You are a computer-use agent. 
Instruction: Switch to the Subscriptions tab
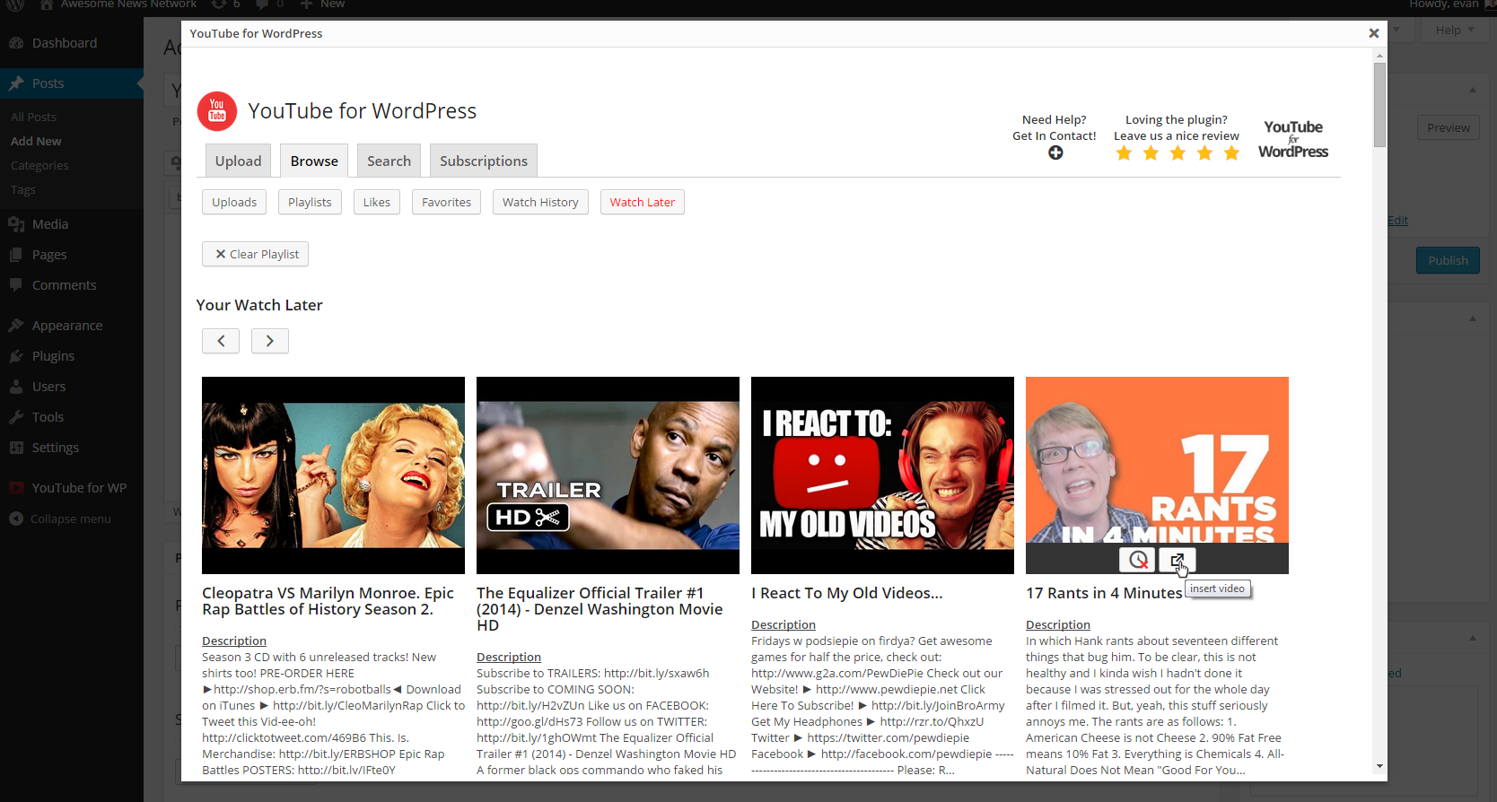[x=484, y=161]
